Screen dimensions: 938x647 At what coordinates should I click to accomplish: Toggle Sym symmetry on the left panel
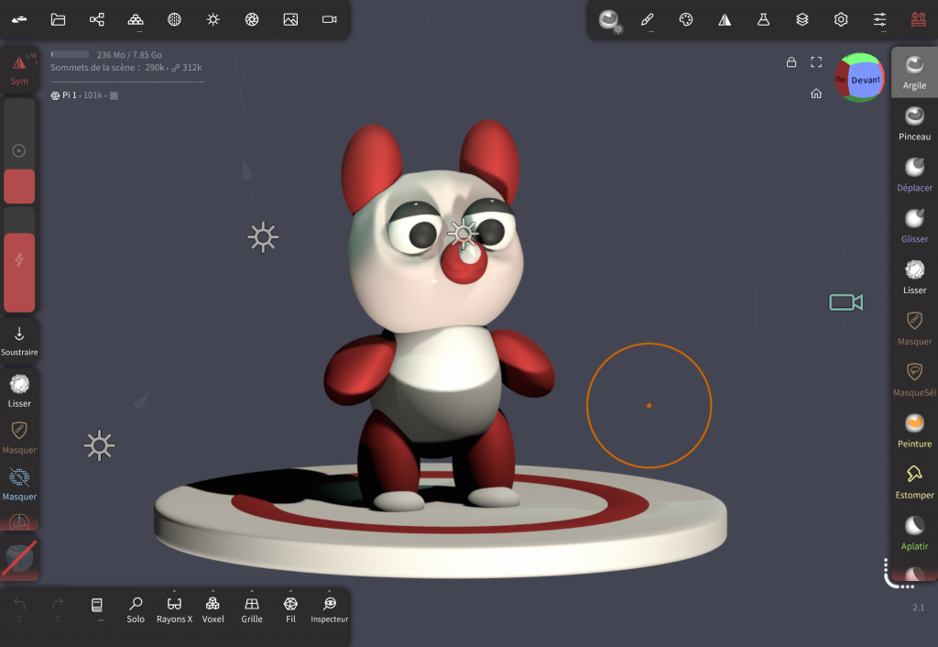[19, 70]
